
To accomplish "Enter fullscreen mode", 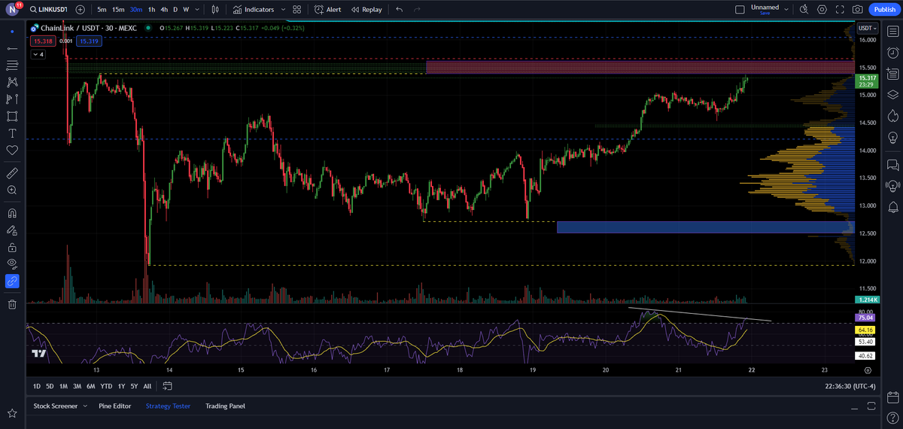I will pyautogui.click(x=840, y=10).
